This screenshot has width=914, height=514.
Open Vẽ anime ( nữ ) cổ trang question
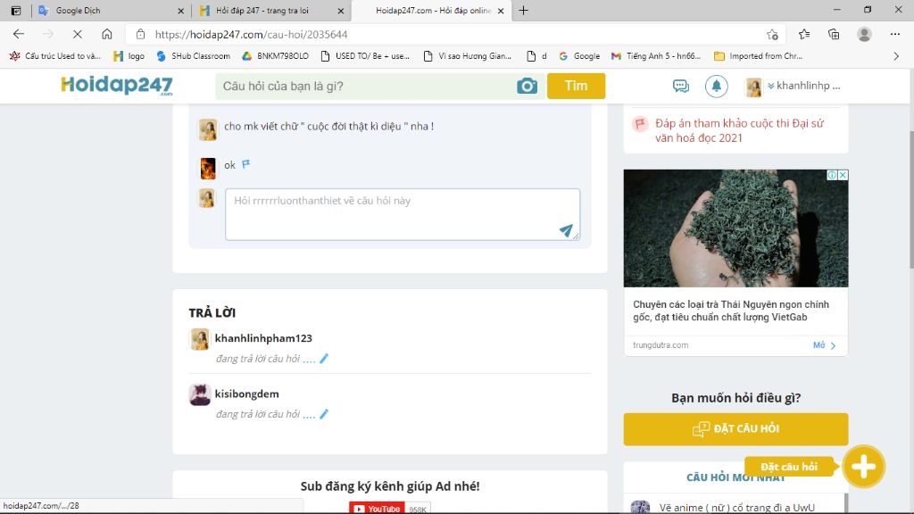tap(736, 508)
